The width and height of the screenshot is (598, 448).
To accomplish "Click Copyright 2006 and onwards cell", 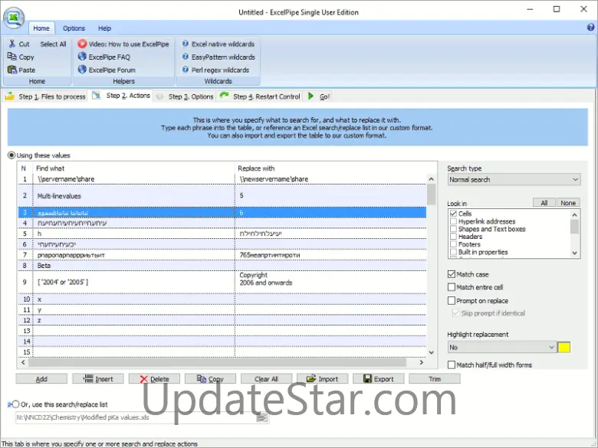I will (330, 282).
